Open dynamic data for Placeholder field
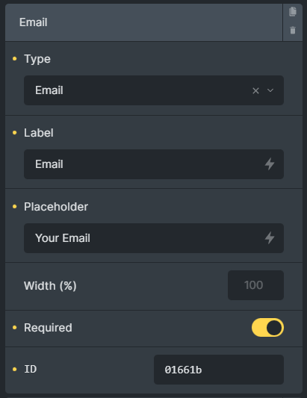The width and height of the screenshot is (307, 398). point(270,238)
